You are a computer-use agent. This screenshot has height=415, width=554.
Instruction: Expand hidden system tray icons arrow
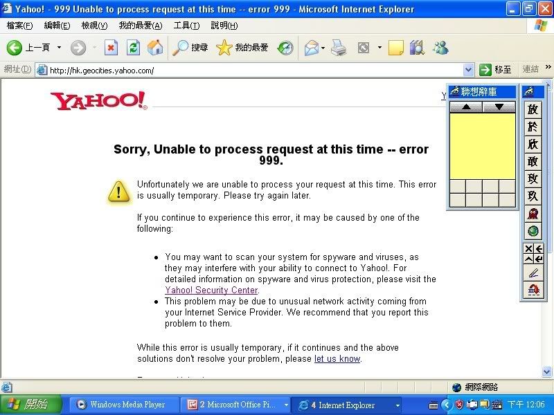tap(446, 405)
